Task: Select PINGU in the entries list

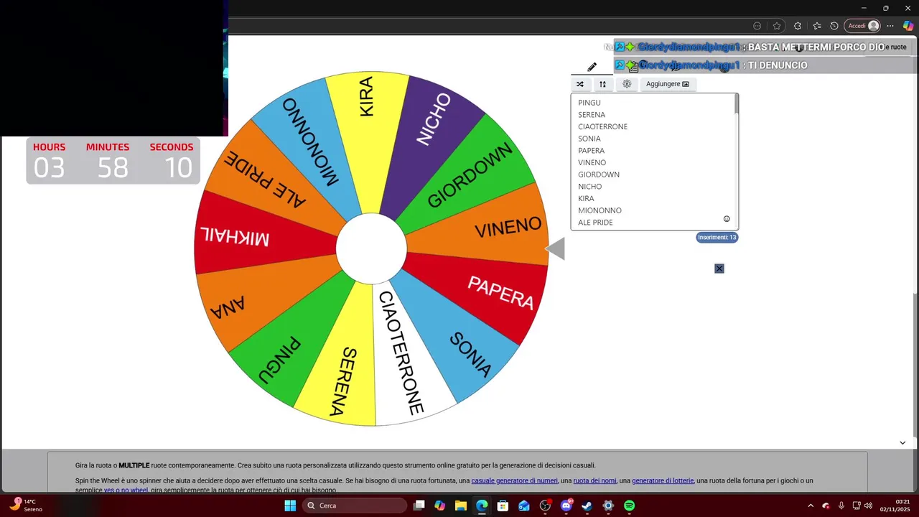Action: pos(589,103)
